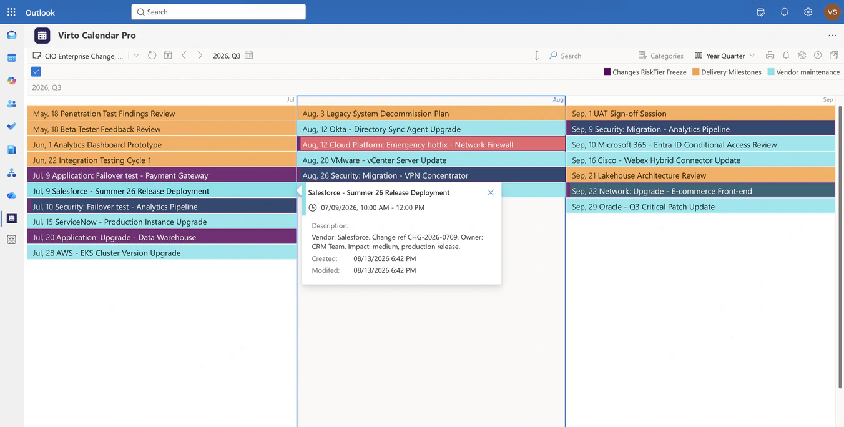Click the Virto calendar Search field
Image resolution: width=844 pixels, height=427 pixels.
(x=565, y=56)
